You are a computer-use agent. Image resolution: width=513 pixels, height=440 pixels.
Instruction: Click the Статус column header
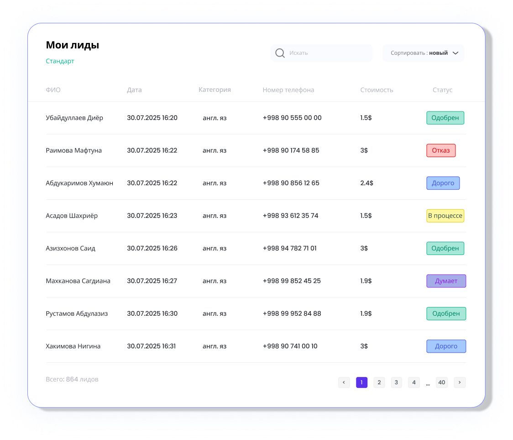coord(442,90)
